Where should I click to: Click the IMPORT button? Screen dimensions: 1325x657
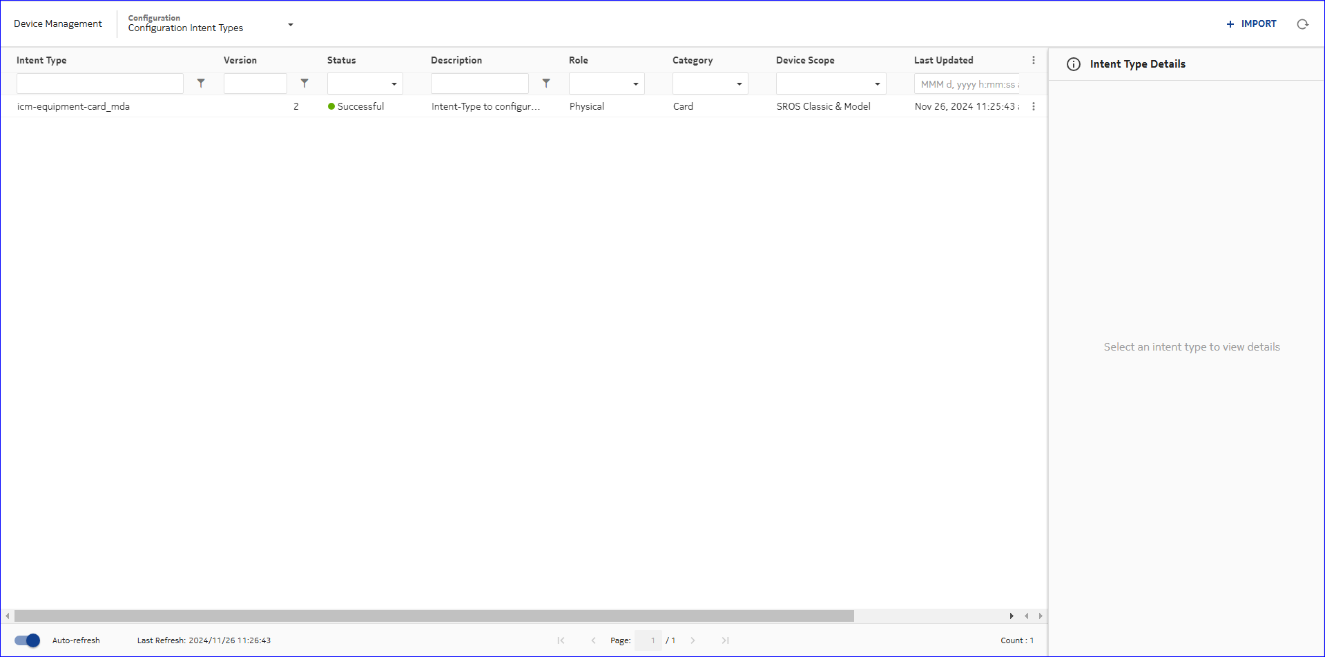[1251, 24]
